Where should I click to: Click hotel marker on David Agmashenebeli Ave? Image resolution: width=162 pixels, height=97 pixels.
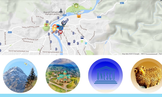tap(56, 49)
